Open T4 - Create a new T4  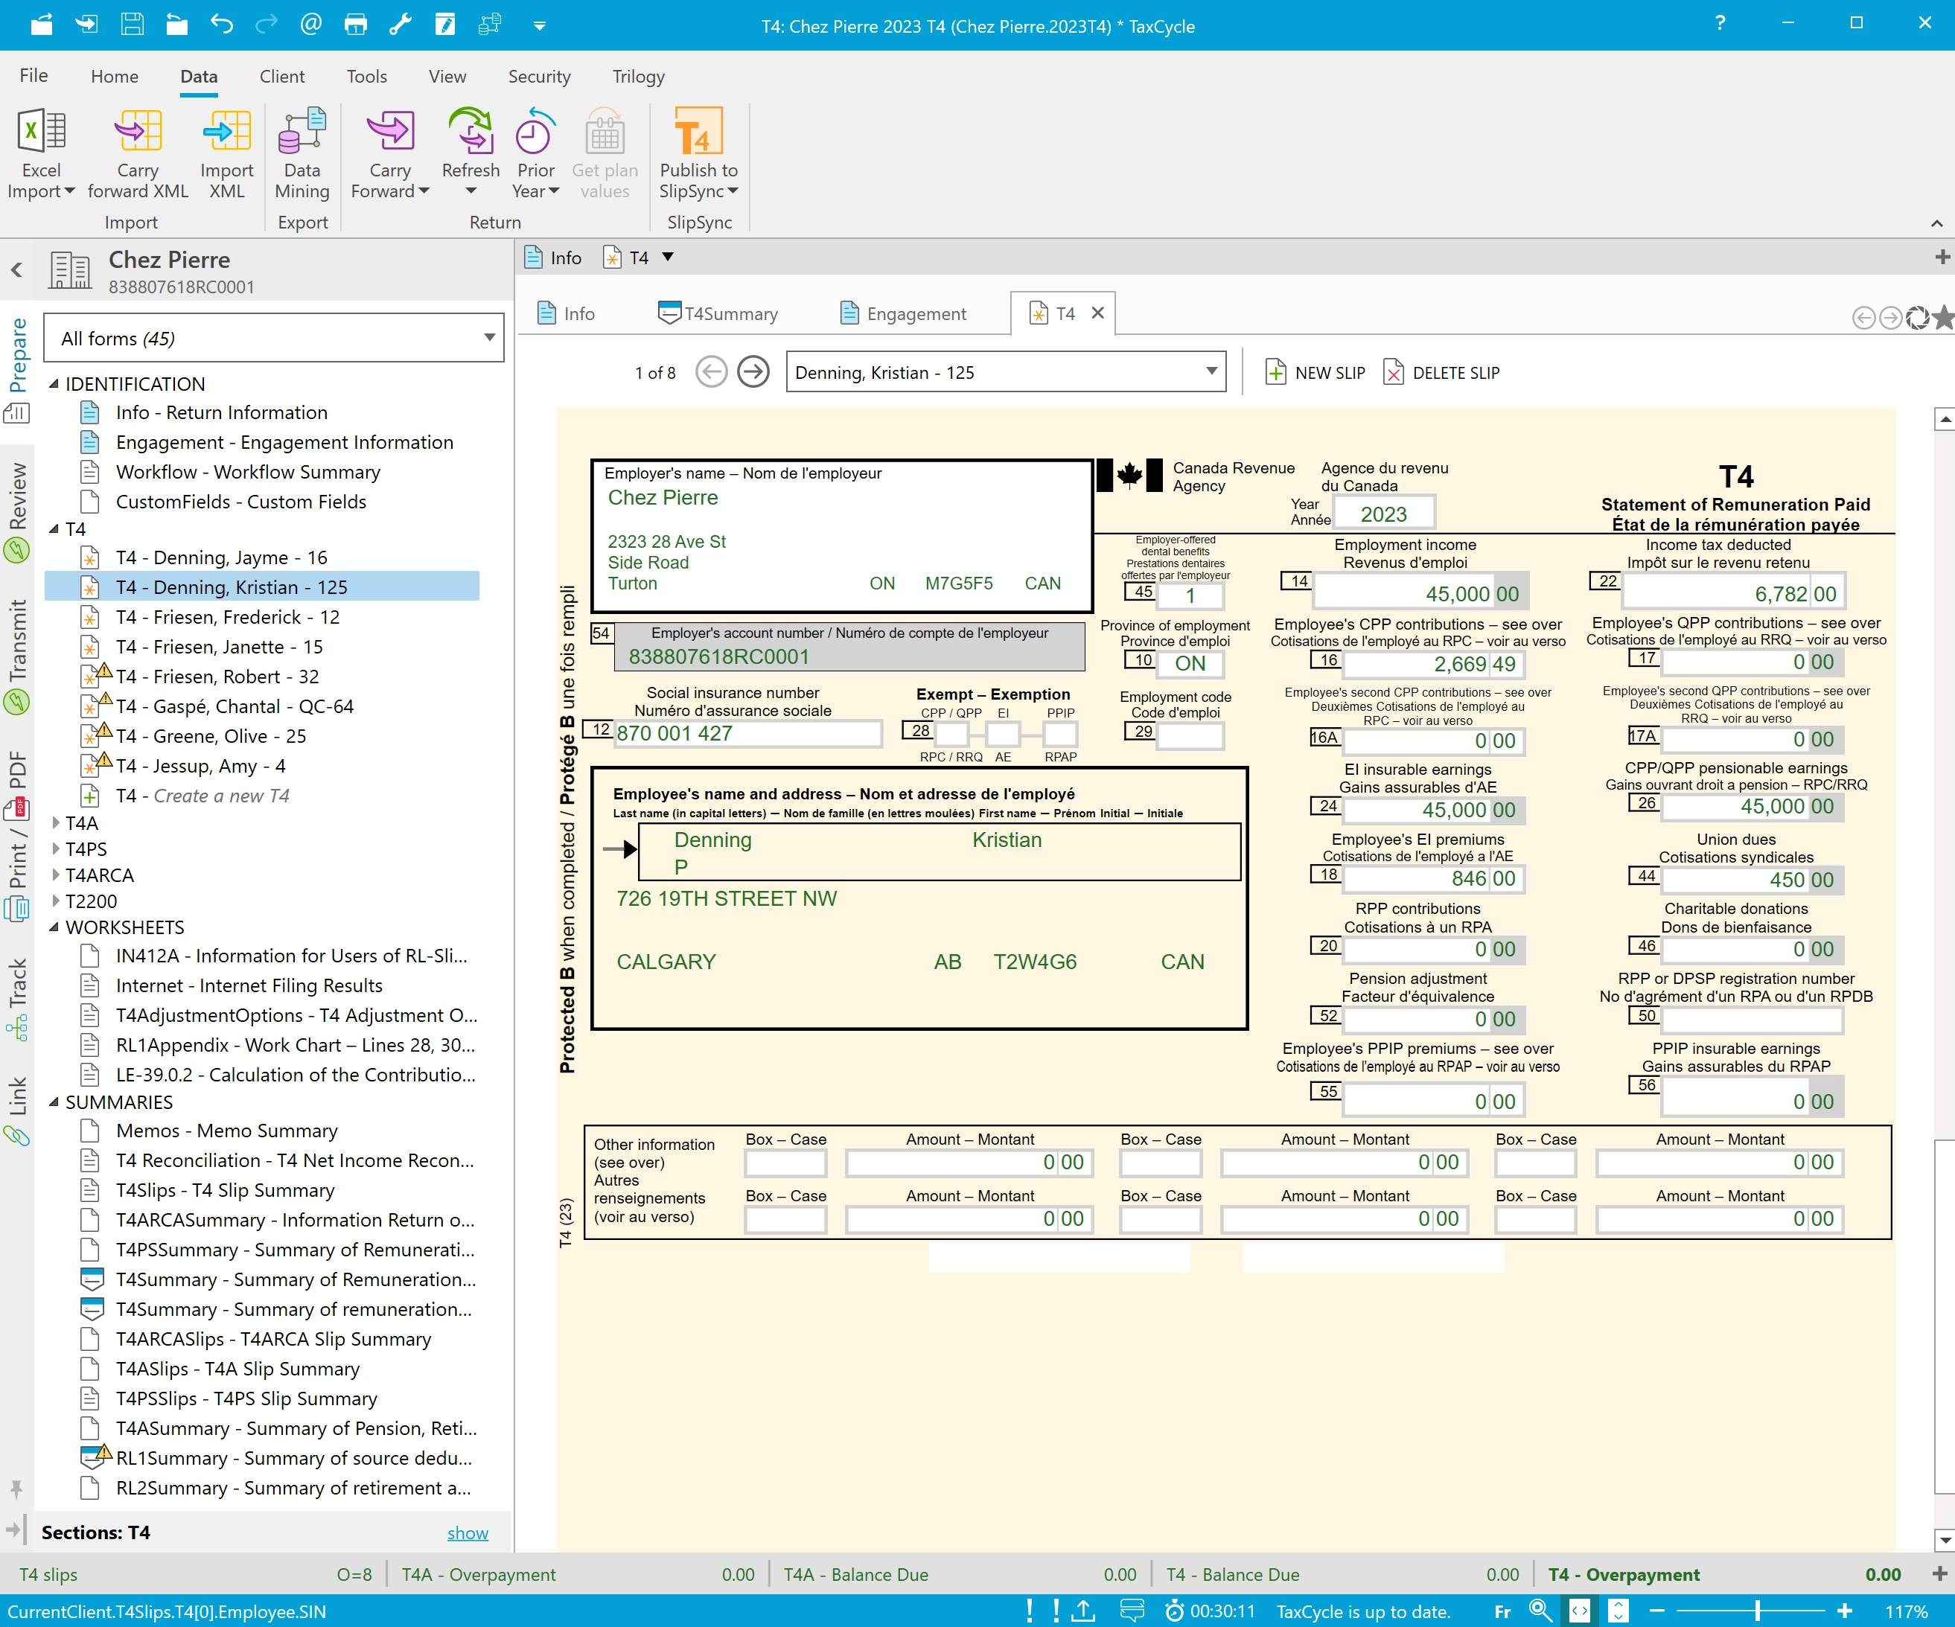pyautogui.click(x=202, y=796)
